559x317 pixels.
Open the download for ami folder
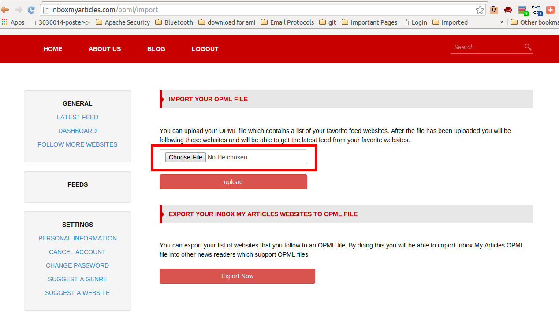click(227, 22)
